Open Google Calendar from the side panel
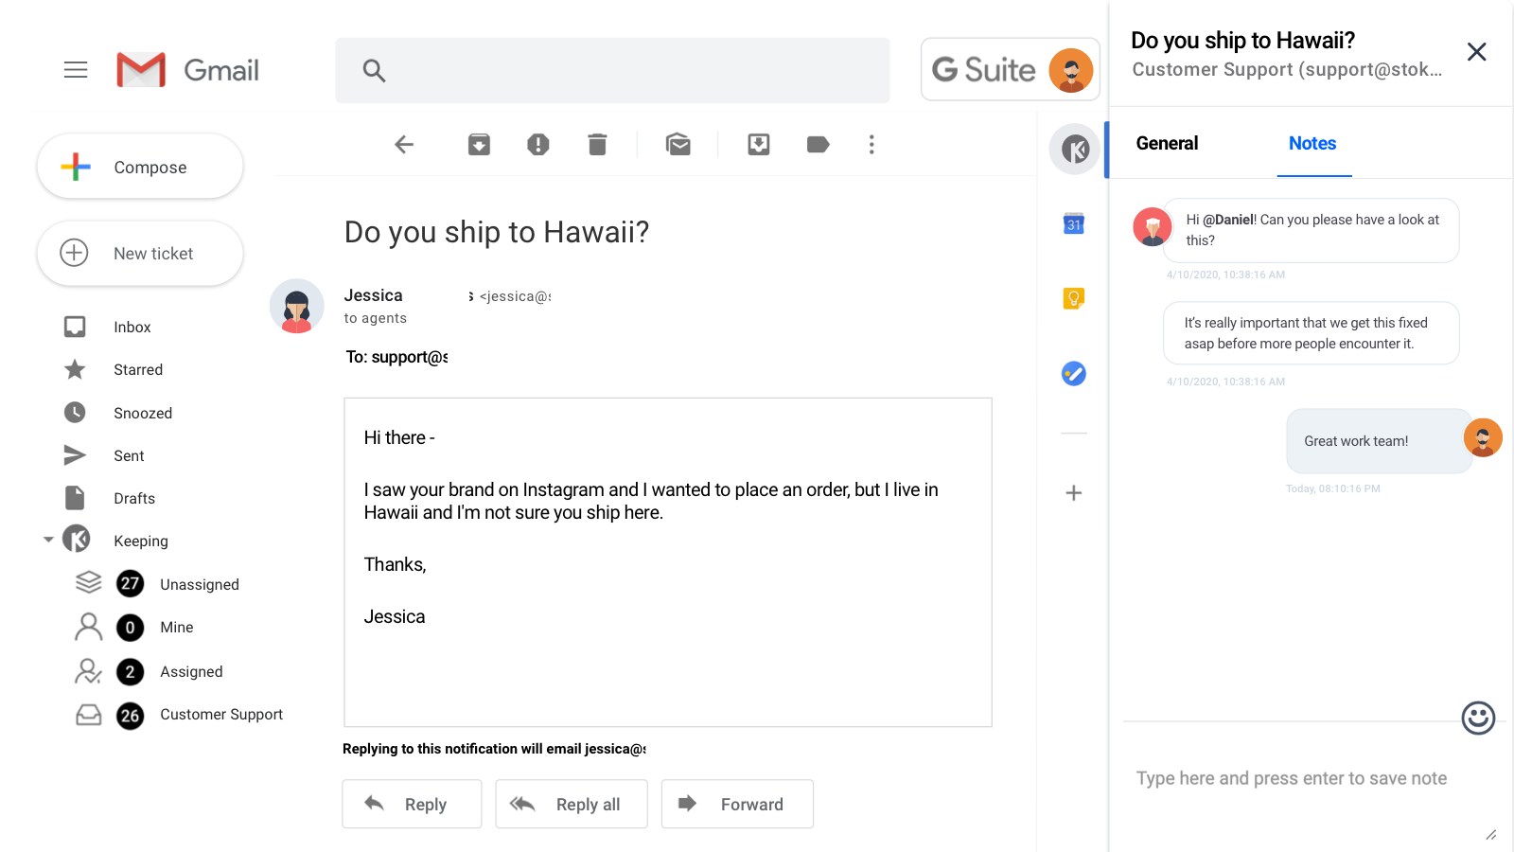The width and height of the screenshot is (1514, 852). click(1074, 224)
